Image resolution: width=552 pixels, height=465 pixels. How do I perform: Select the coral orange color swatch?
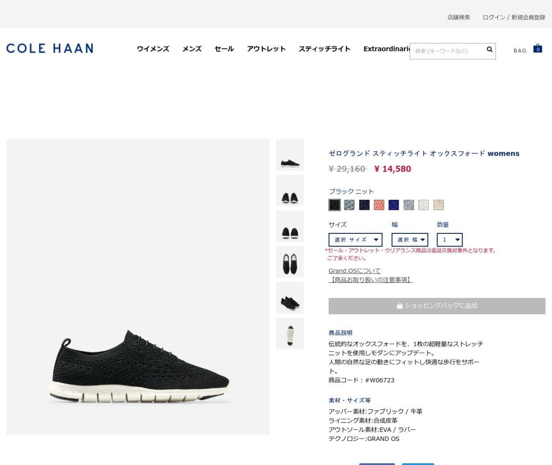pos(379,205)
